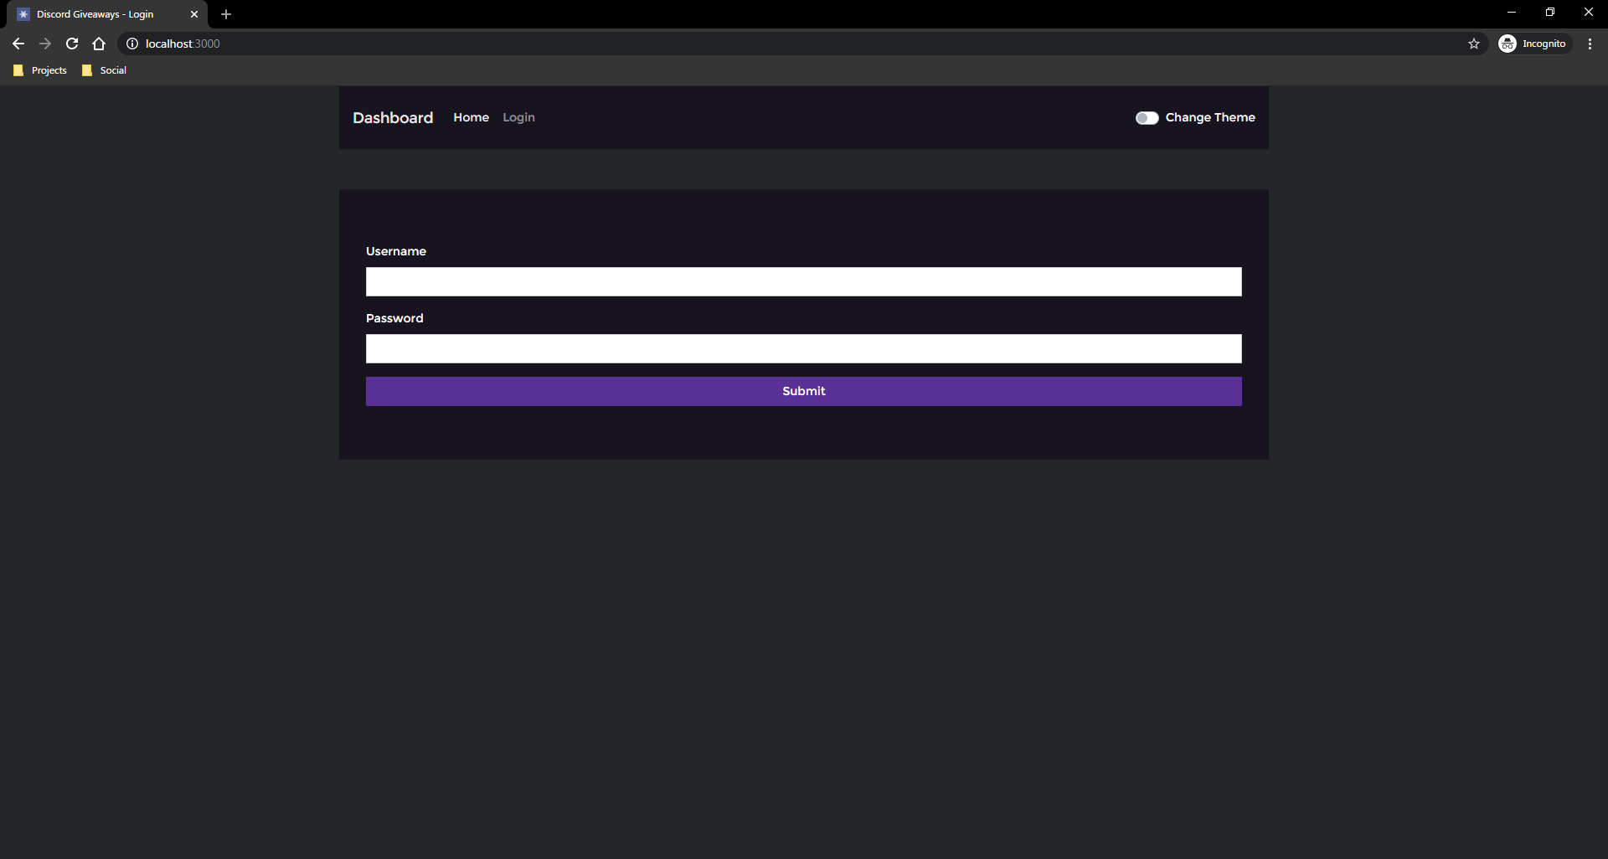This screenshot has width=1608, height=859.
Task: Toggle the Change Theme switch
Action: point(1147,118)
